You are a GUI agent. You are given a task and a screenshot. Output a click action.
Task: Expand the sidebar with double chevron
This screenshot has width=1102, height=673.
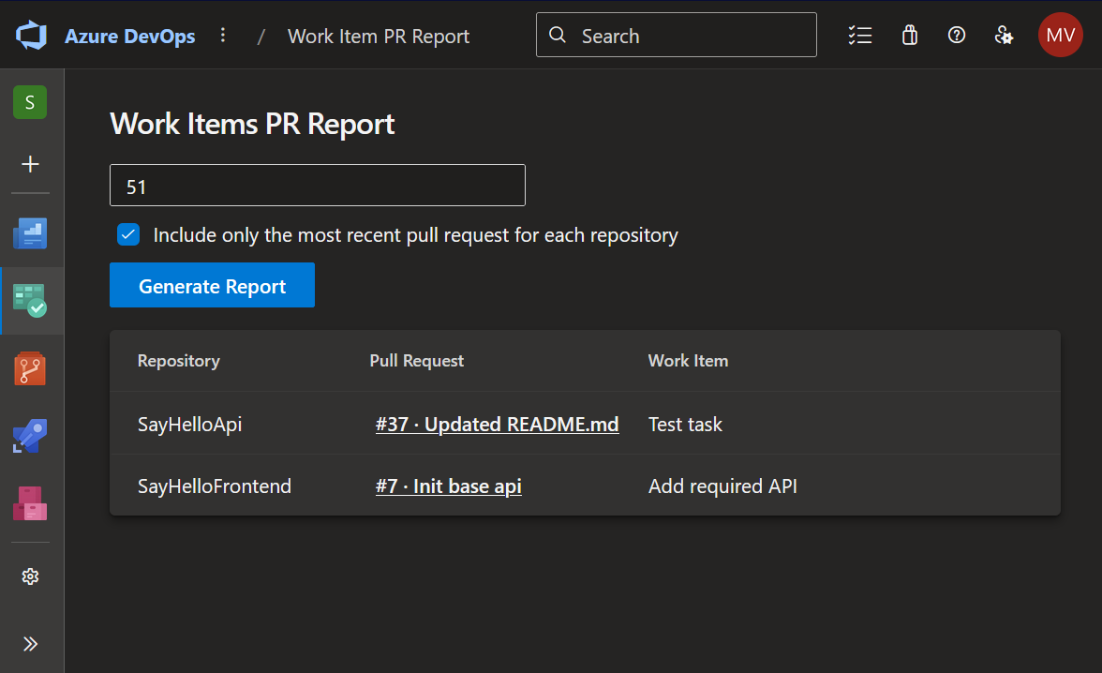(30, 644)
